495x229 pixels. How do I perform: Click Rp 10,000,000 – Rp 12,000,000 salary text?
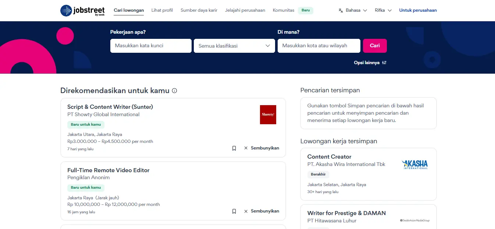[x=114, y=204]
